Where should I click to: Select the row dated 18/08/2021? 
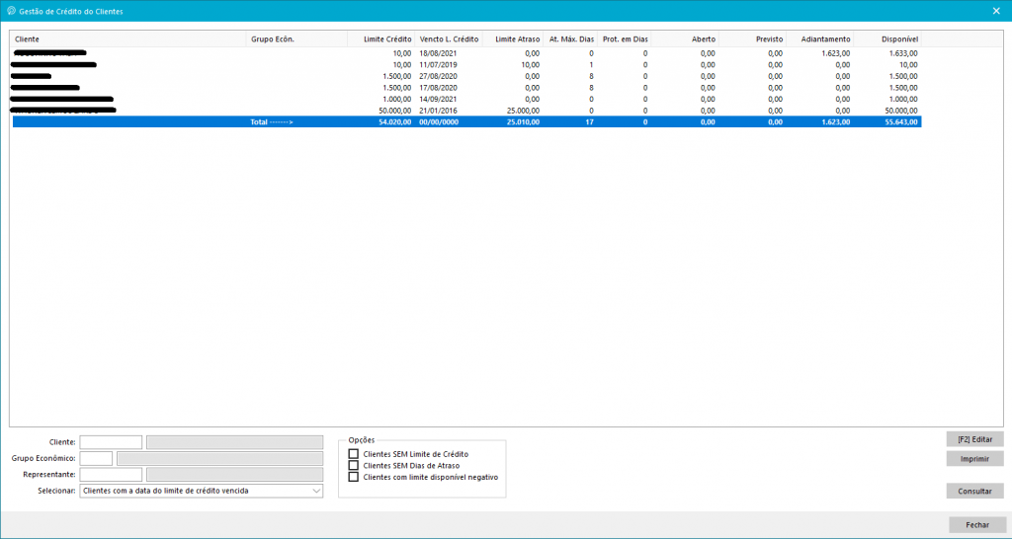466,53
